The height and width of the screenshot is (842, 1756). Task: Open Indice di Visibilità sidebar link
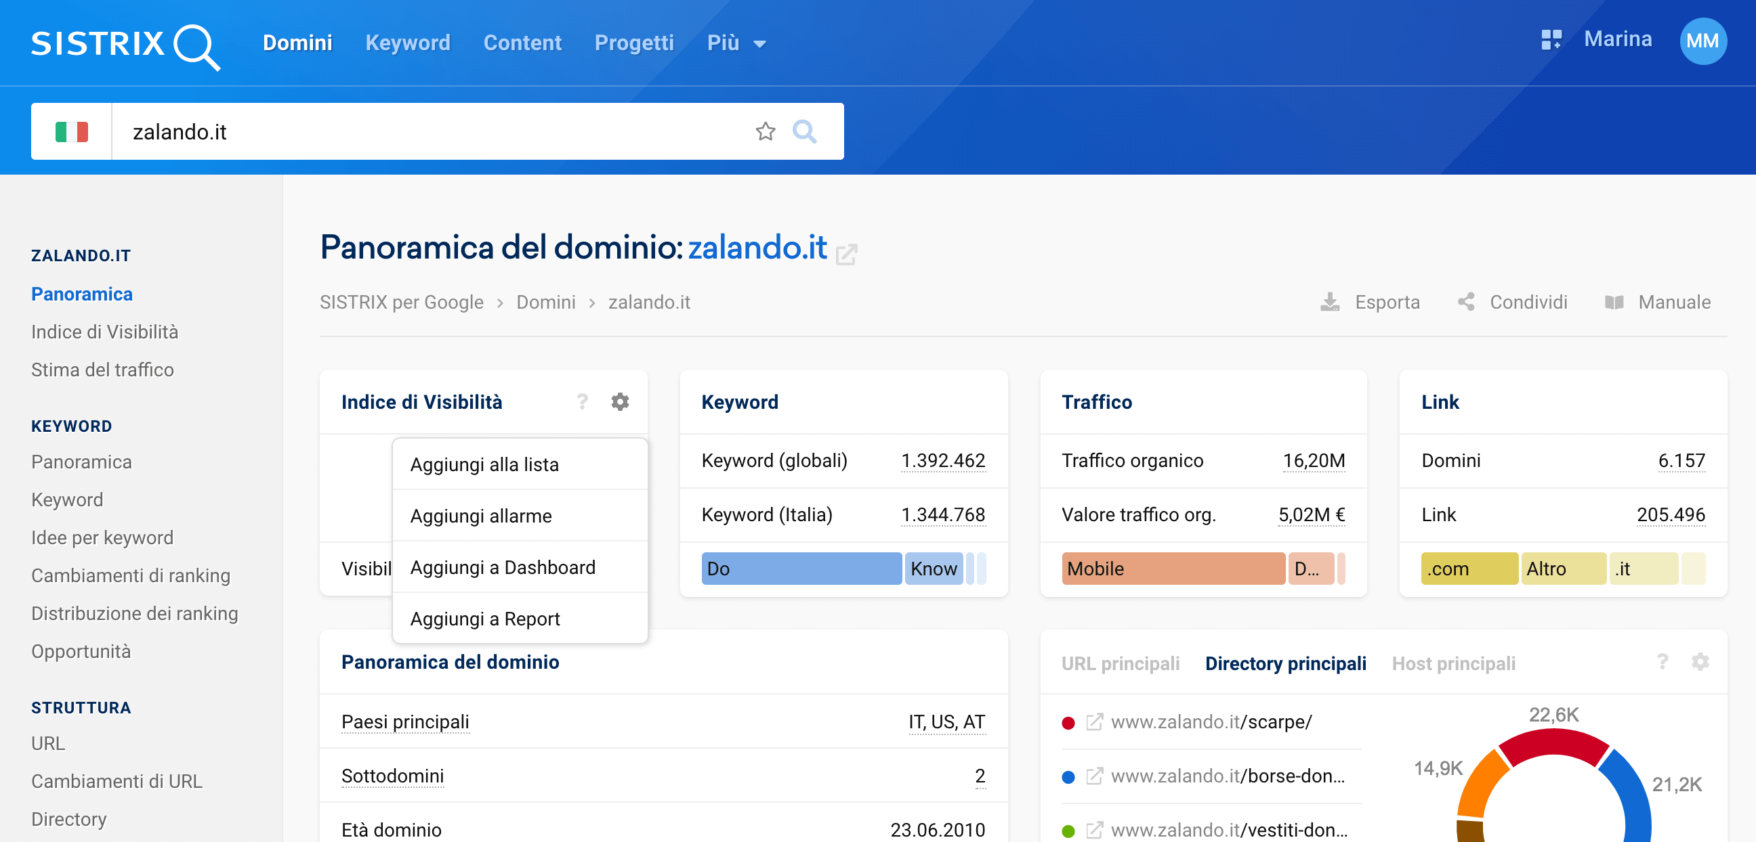(104, 332)
